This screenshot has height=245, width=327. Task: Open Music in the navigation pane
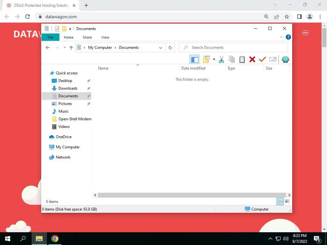tap(64, 111)
